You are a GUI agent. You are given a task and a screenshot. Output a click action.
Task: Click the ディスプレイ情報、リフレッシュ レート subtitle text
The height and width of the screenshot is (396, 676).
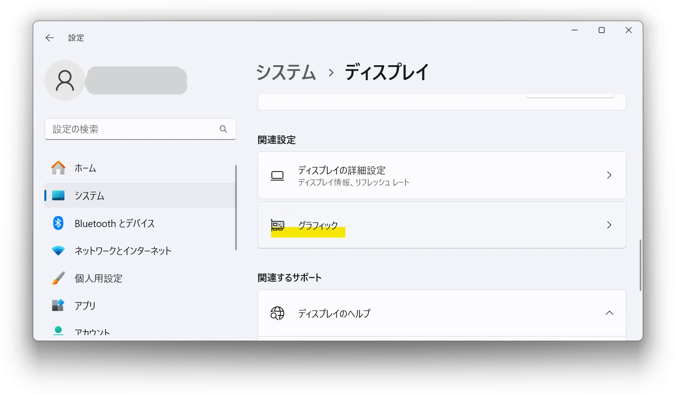353,183
